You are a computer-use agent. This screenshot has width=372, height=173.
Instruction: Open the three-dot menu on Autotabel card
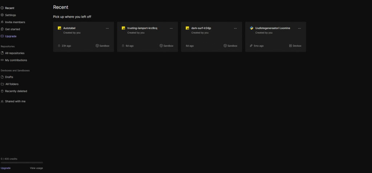pyautogui.click(x=107, y=28)
